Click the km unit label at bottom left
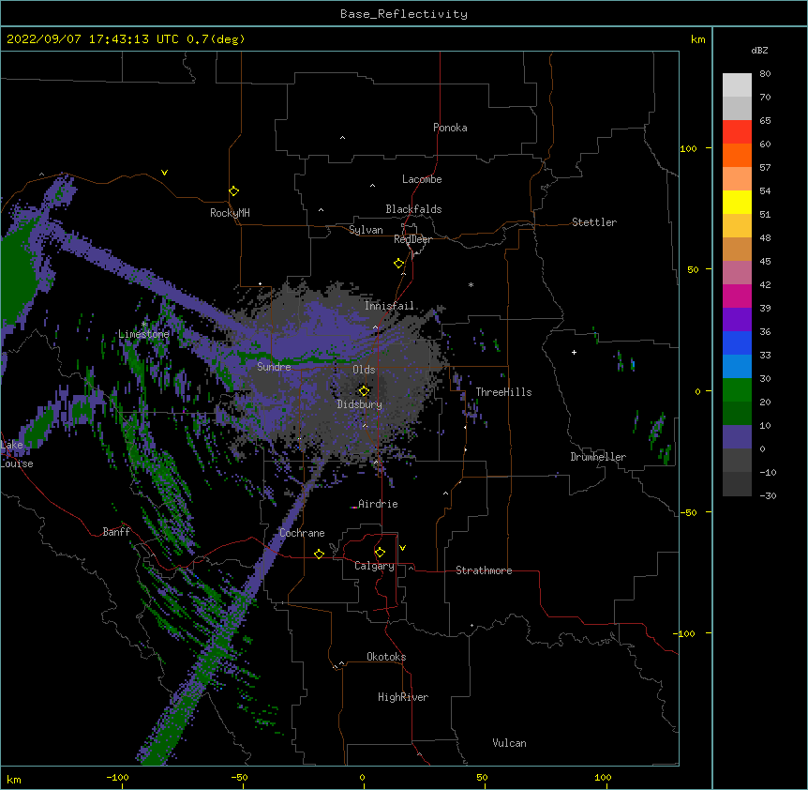The height and width of the screenshot is (790, 808). click(x=14, y=779)
